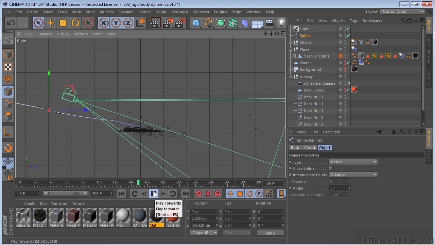Toggle the PLA recording icon
Viewport: 435px width, 245px height.
pos(268,194)
